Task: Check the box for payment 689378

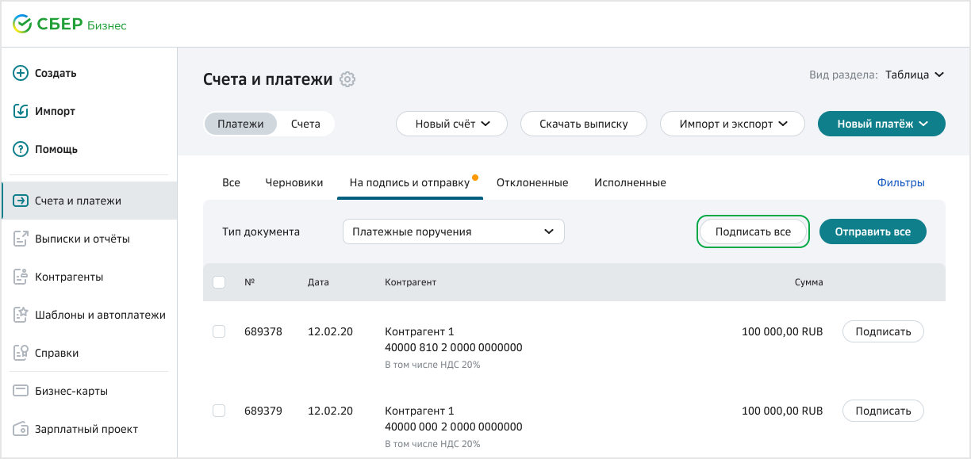Action: (x=219, y=331)
